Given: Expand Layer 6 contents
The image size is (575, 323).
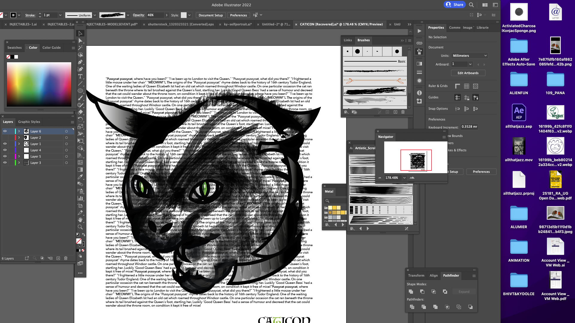Looking at the screenshot, I should 19,131.
